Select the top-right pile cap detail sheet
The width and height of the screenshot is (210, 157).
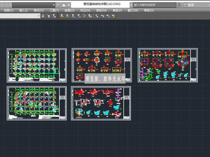(x=168, y=65)
